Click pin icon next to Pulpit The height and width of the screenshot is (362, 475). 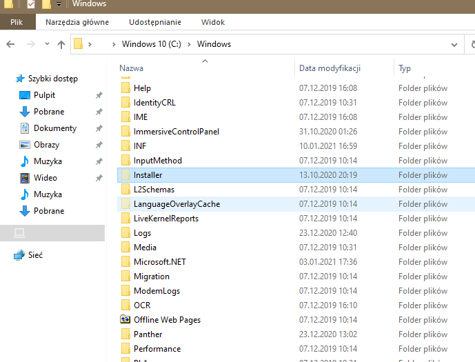[99, 95]
